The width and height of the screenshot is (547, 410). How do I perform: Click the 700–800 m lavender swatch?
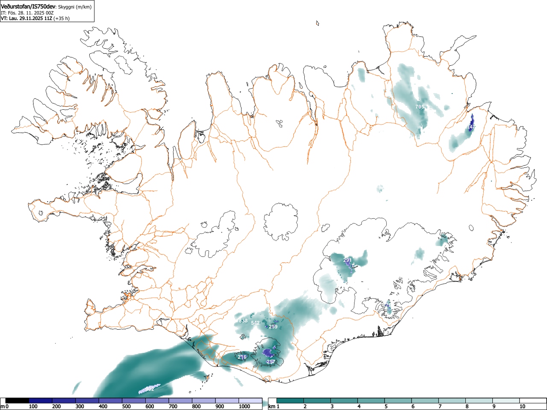[x=180, y=401]
